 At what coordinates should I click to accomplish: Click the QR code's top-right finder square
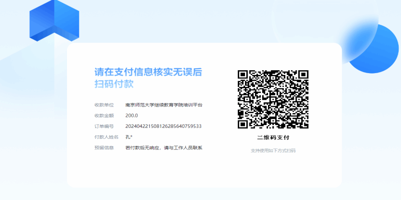[303, 75]
